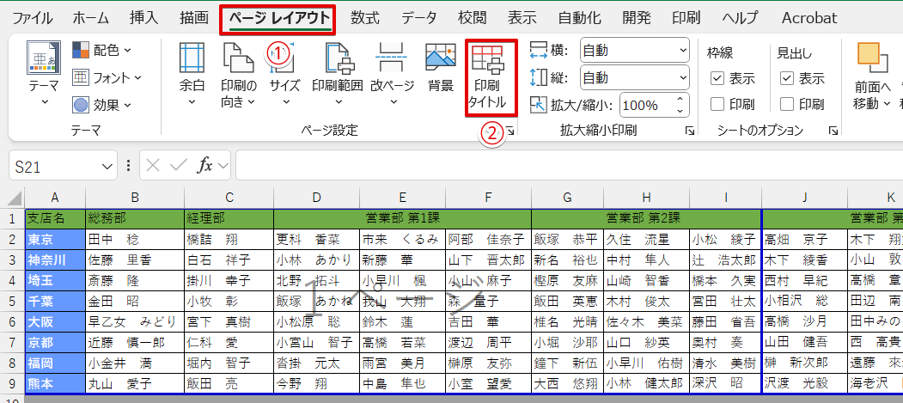This screenshot has width=903, height=403.
Task: Switch to the 開発 tab
Action: 637,18
